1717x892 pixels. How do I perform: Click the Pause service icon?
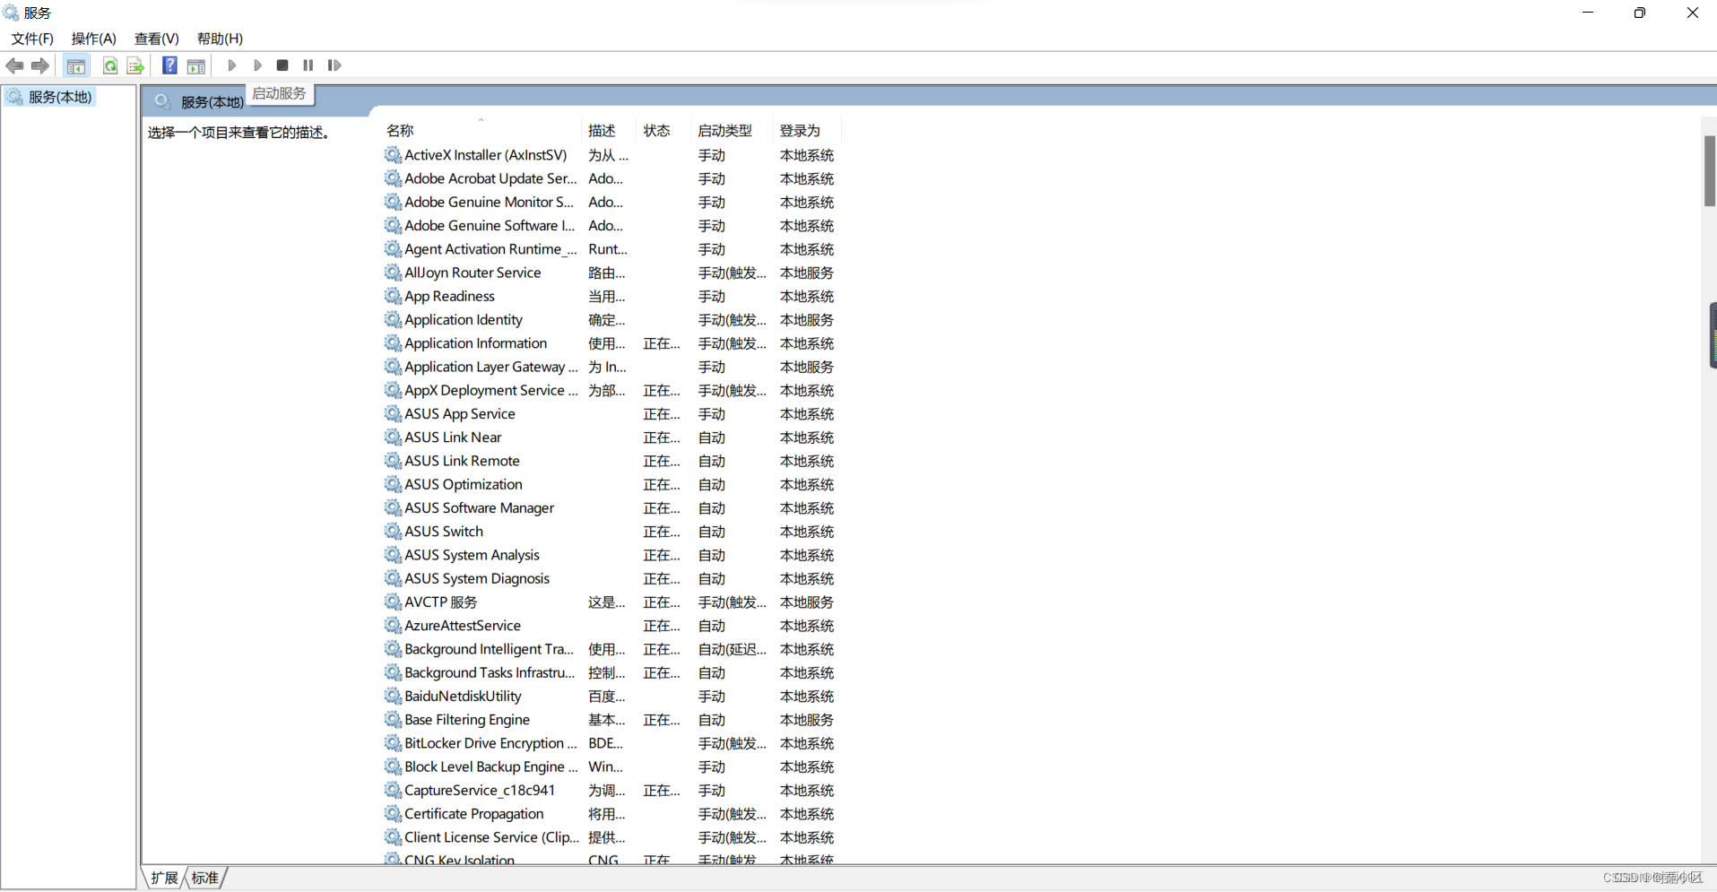coord(308,65)
